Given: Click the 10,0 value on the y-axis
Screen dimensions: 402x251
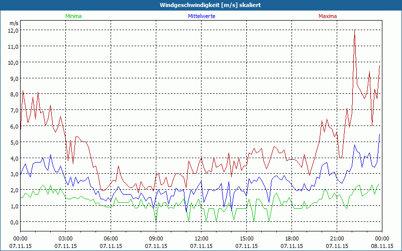Looking at the screenshot, I should (13, 62).
